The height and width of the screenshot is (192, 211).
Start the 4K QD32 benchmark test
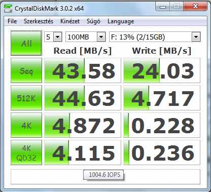coord(26,152)
